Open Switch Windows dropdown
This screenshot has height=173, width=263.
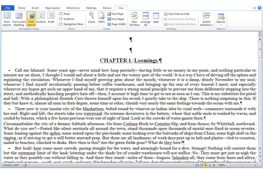tap(206, 19)
